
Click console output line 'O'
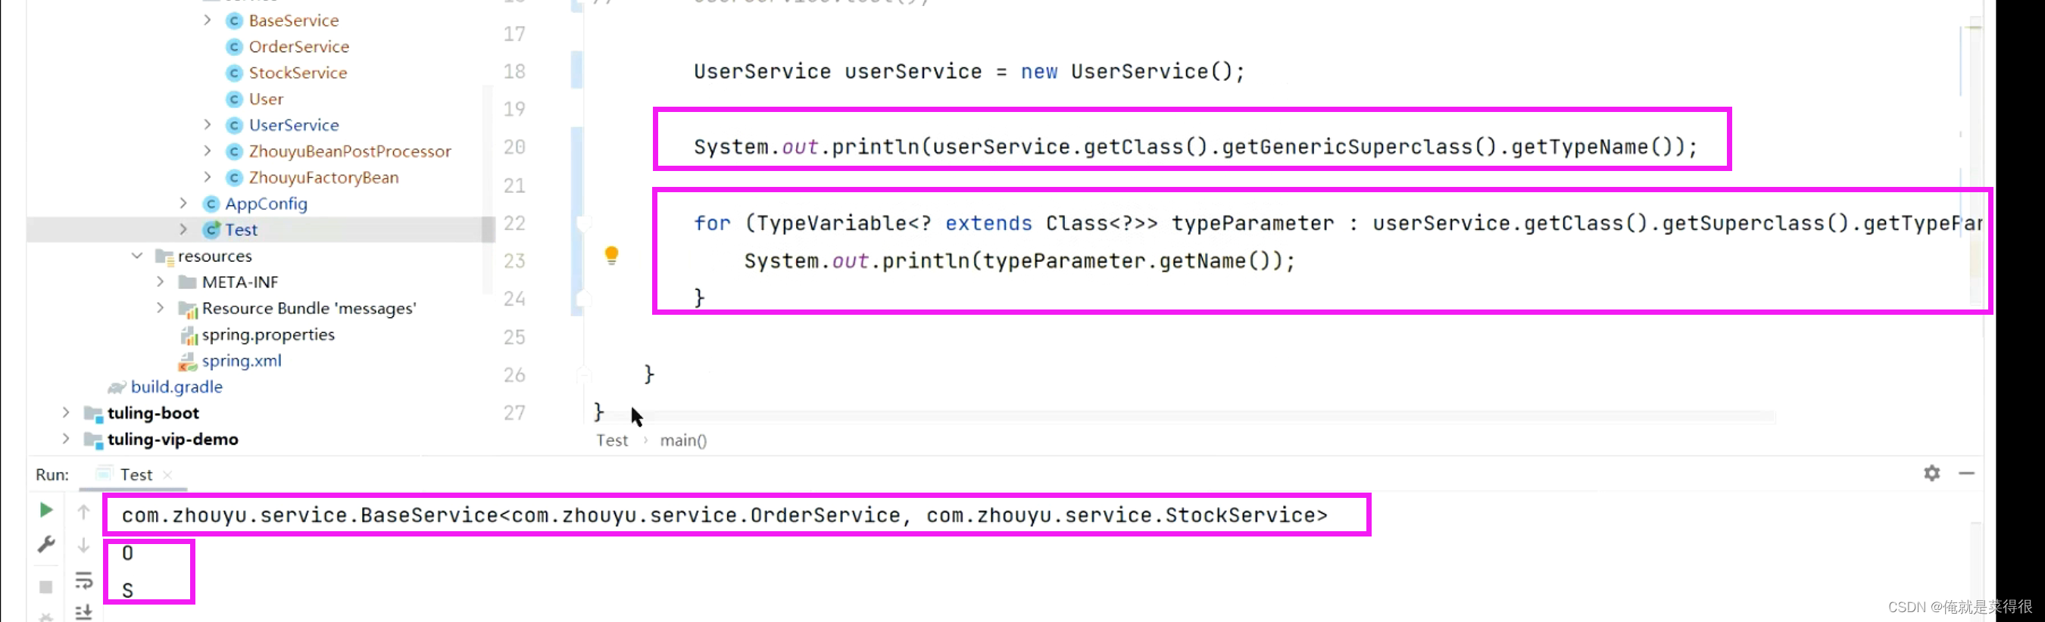[x=127, y=554]
